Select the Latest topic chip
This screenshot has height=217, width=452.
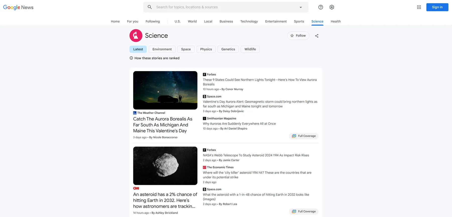(x=138, y=49)
